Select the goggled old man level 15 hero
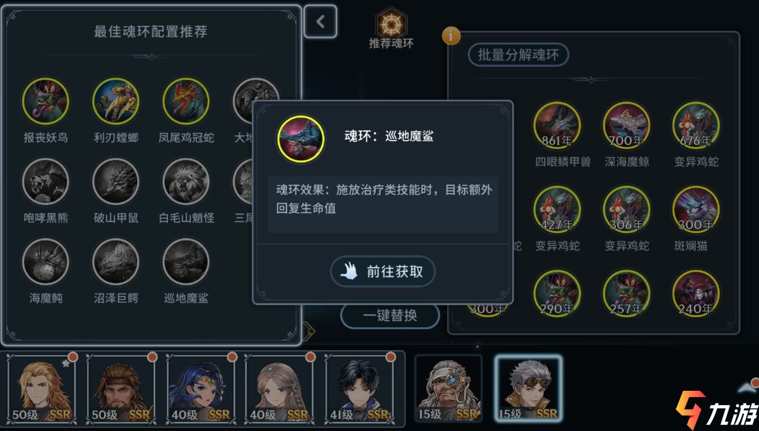 point(448,389)
